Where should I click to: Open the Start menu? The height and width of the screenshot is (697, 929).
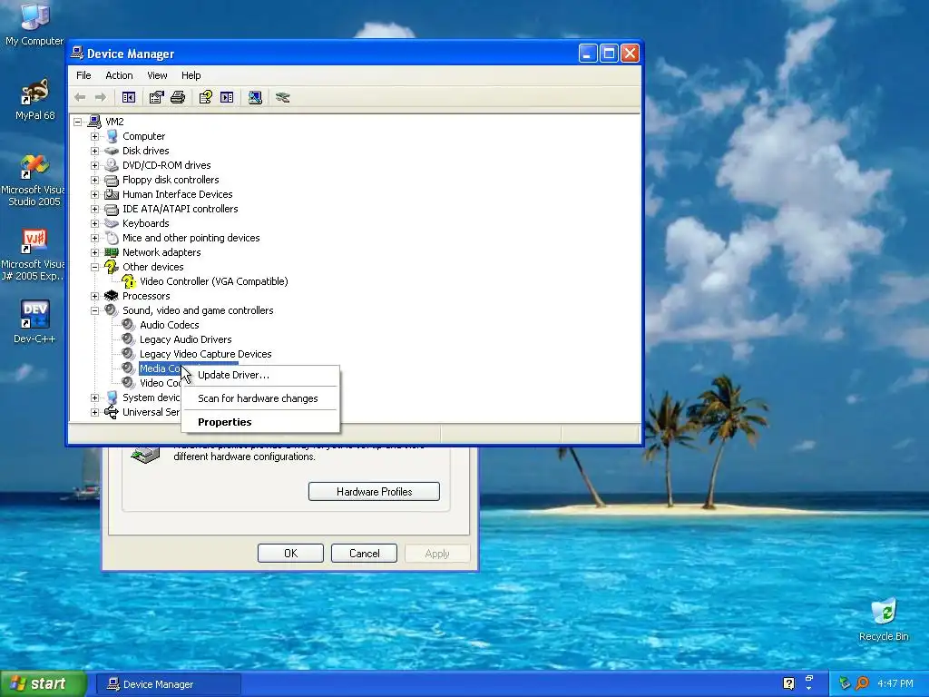[x=44, y=683]
